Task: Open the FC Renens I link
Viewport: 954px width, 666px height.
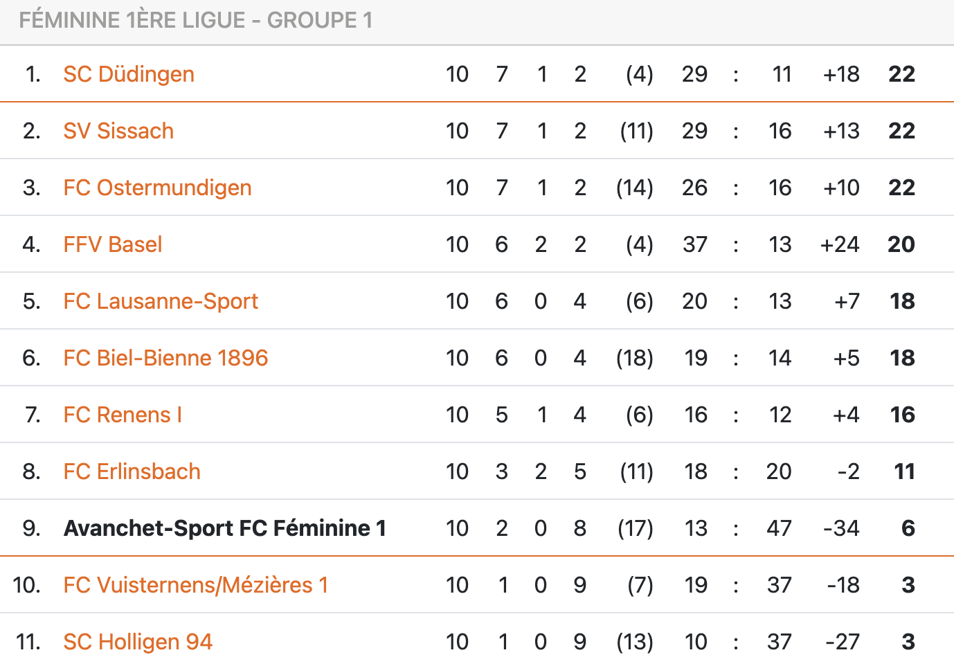Action: pyautogui.click(x=123, y=415)
